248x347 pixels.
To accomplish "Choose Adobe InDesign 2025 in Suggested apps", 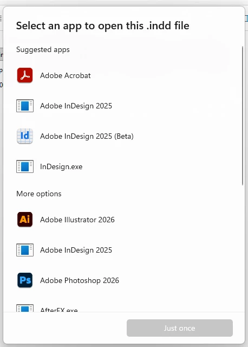I will pyautogui.click(x=123, y=106).
